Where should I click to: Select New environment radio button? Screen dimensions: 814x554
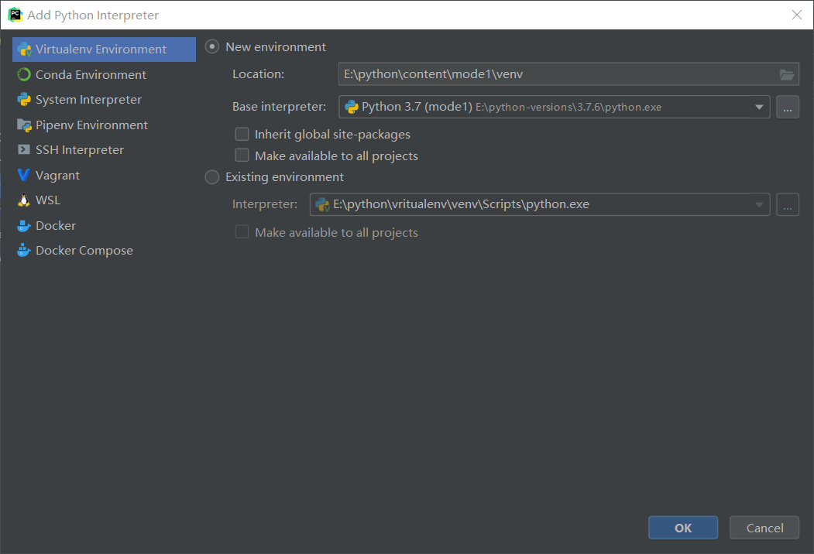(x=211, y=46)
